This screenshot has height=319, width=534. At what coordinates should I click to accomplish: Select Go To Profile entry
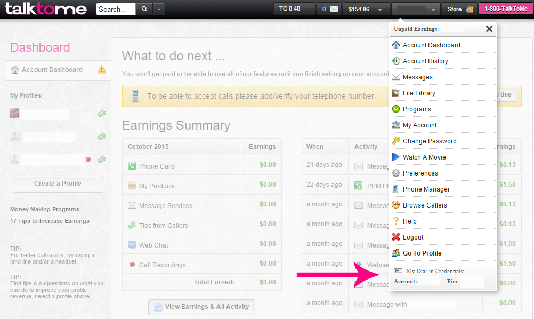(x=443, y=253)
